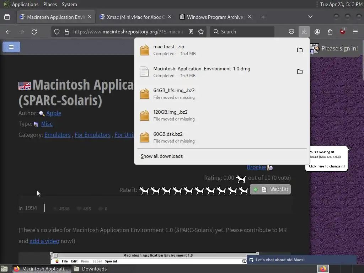Open the tracking protection shield icon

tap(57, 32)
